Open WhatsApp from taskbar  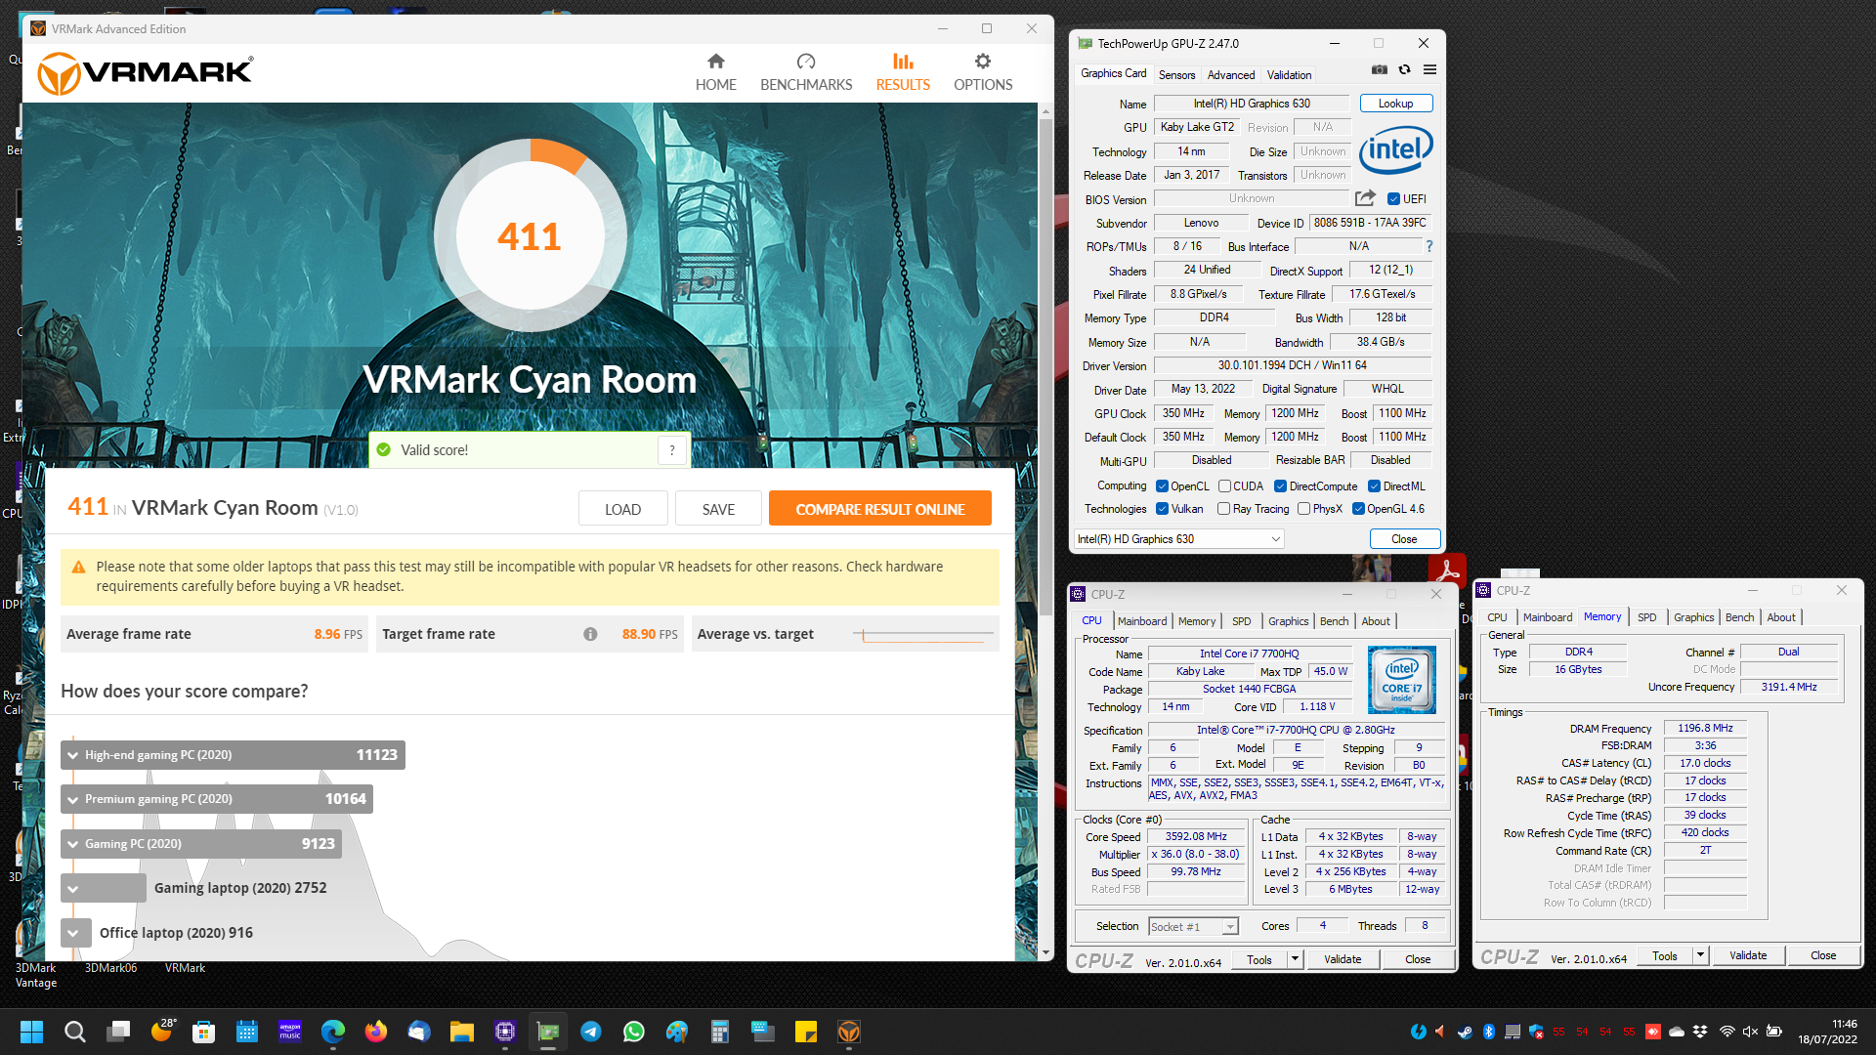click(x=634, y=1032)
